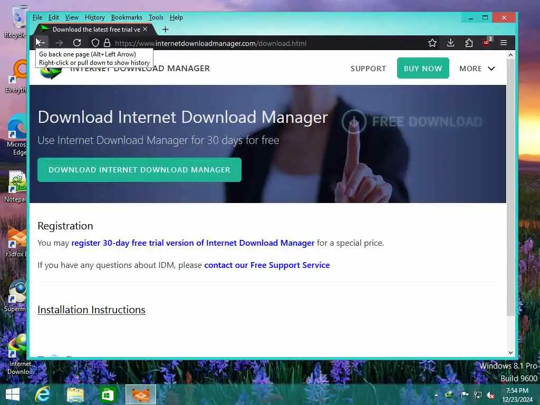Open the browser downloads panel
540x405 pixels.
point(450,43)
